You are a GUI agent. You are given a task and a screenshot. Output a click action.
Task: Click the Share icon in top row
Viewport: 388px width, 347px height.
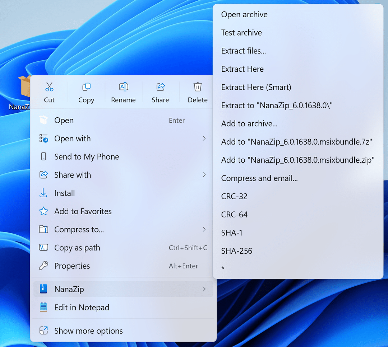pyautogui.click(x=160, y=87)
